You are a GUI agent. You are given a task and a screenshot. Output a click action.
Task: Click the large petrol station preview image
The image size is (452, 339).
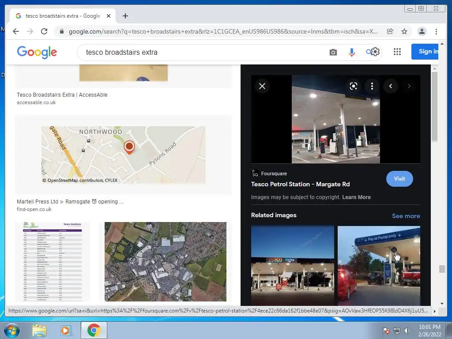pyautogui.click(x=336, y=119)
